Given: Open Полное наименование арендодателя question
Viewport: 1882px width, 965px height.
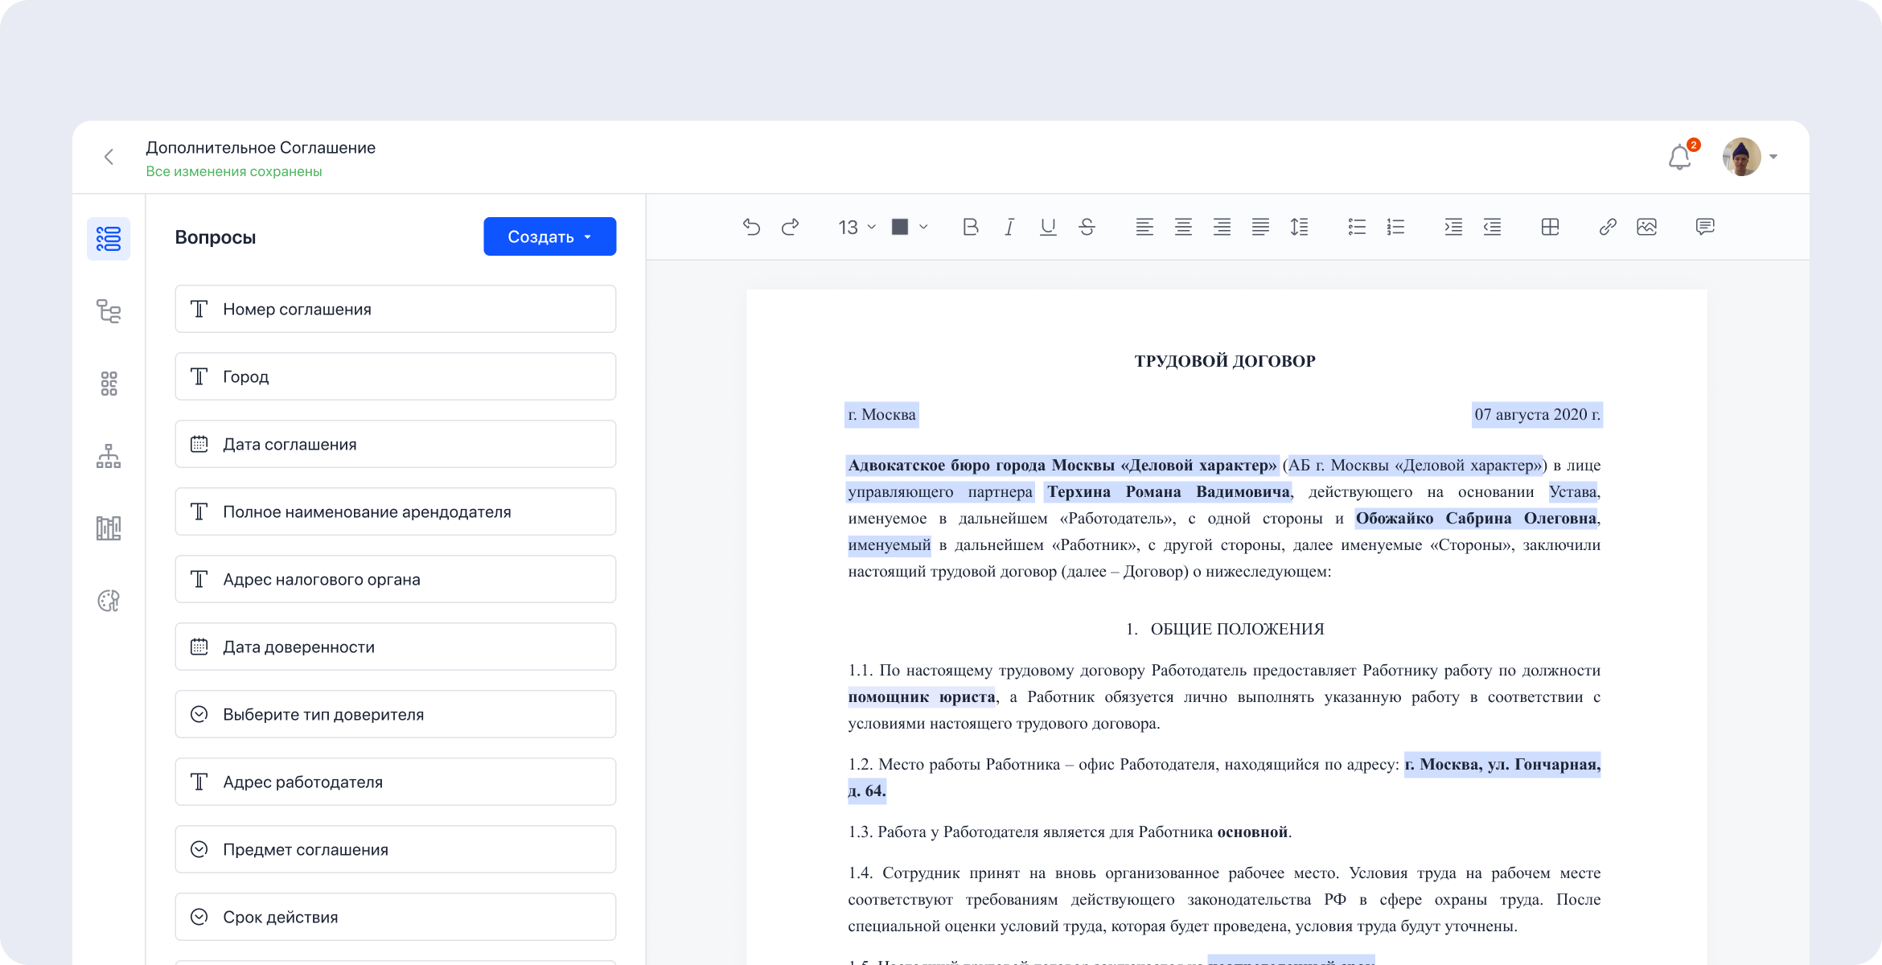Looking at the screenshot, I should coord(396,511).
